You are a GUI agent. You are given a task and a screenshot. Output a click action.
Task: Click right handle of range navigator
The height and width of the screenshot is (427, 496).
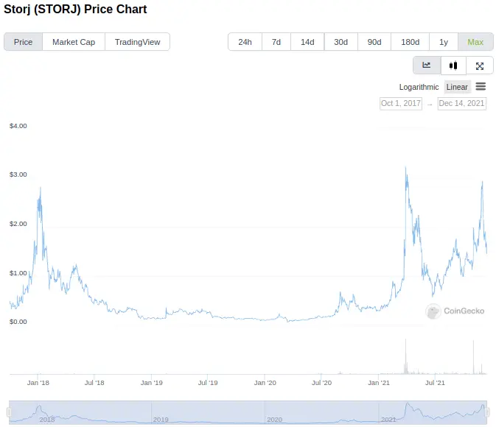point(487,412)
